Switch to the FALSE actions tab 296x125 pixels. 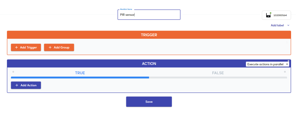218,73
